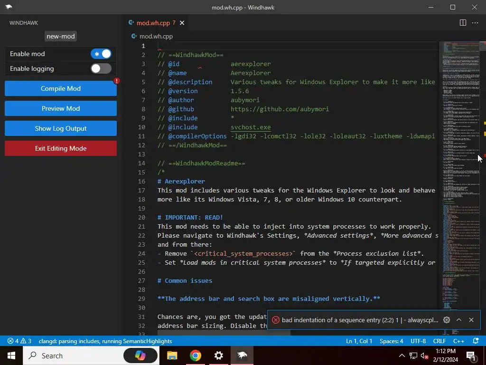Viewport: 486px width, 365px height.
Task: Show hidden tray icons with chevron
Action: click(x=402, y=355)
